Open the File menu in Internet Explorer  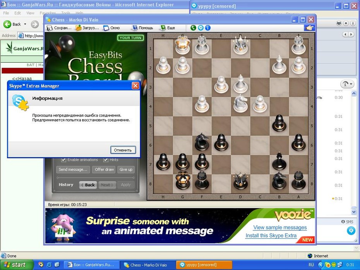point(6,13)
